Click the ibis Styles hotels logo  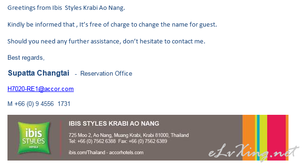click(x=34, y=138)
